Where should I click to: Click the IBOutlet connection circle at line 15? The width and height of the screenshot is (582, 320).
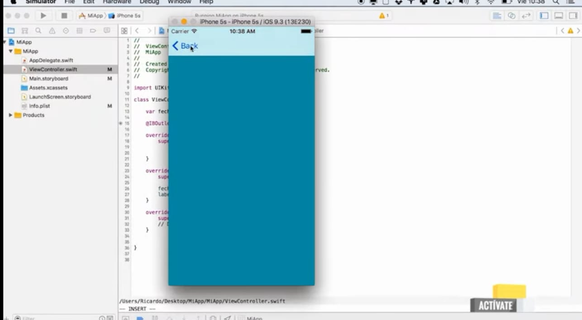(x=121, y=123)
